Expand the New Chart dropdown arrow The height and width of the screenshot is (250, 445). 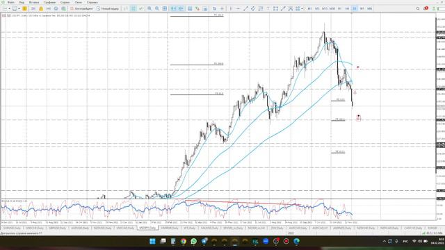(x=9, y=8)
